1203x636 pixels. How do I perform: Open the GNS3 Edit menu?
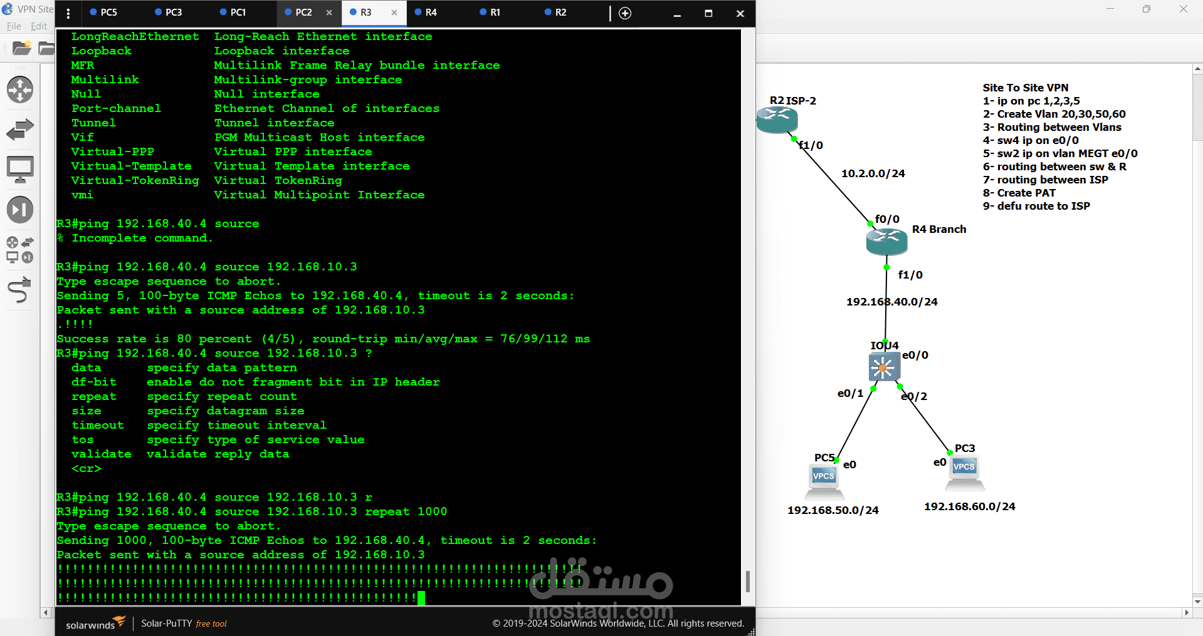tap(39, 26)
